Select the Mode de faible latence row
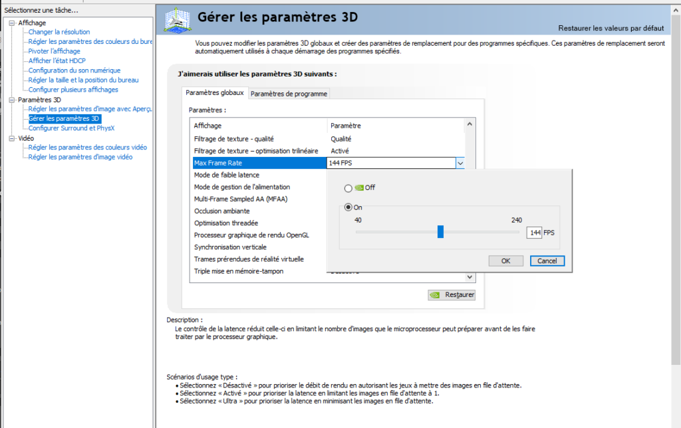Image resolution: width=681 pixels, height=428 pixels. [226, 175]
